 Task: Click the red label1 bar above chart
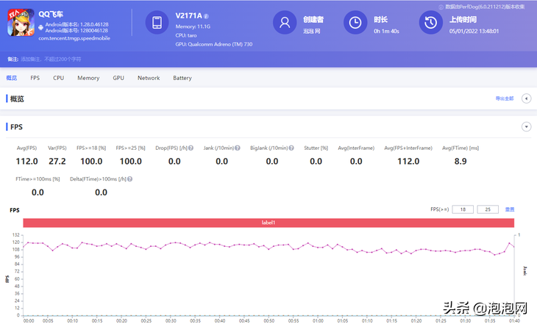point(268,223)
